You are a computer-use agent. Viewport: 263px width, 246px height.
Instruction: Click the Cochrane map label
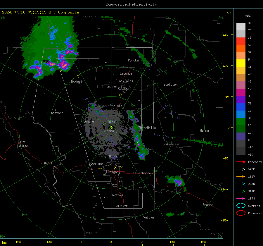coord(96,164)
